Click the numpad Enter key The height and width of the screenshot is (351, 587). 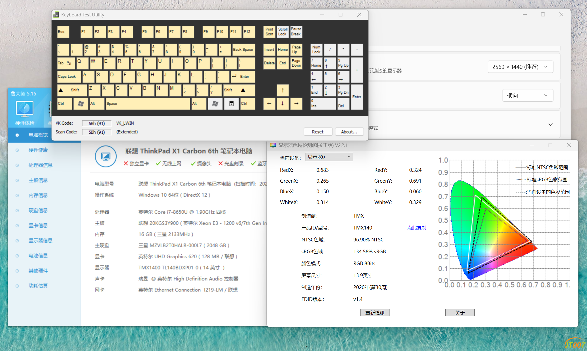point(357,97)
